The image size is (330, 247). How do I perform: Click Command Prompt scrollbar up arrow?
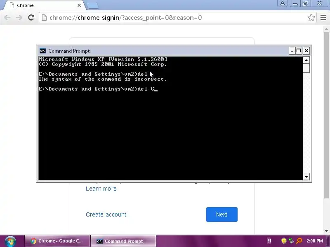[x=306, y=60]
